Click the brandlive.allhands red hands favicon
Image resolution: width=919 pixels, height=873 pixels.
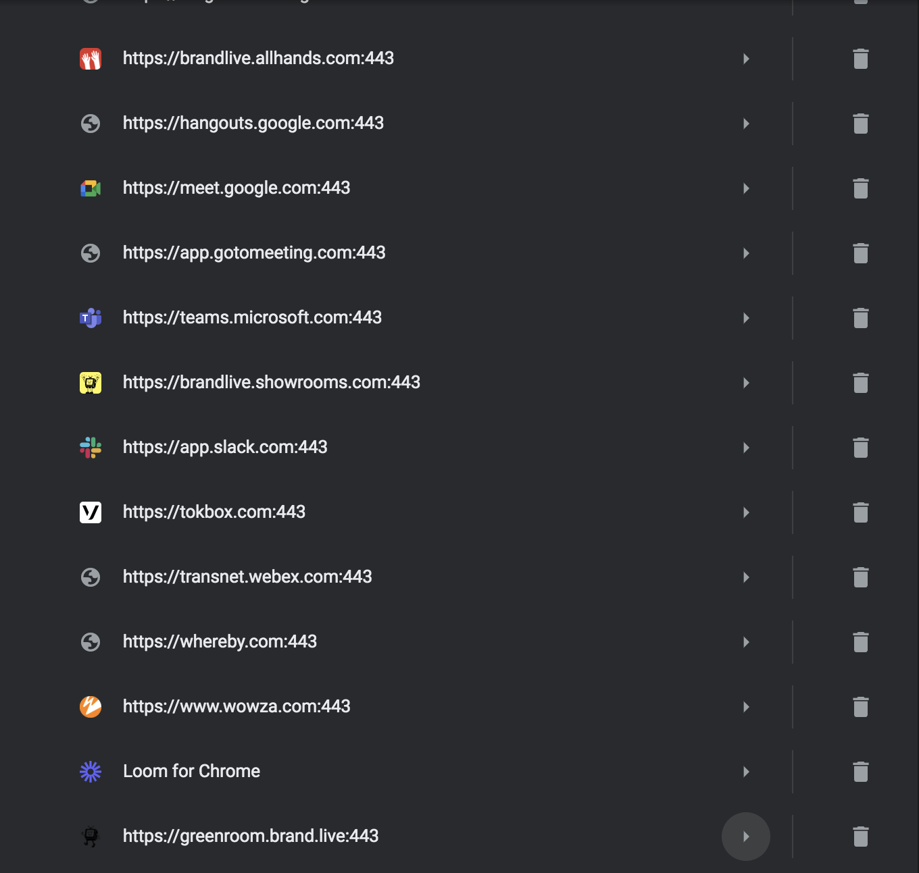(x=91, y=59)
